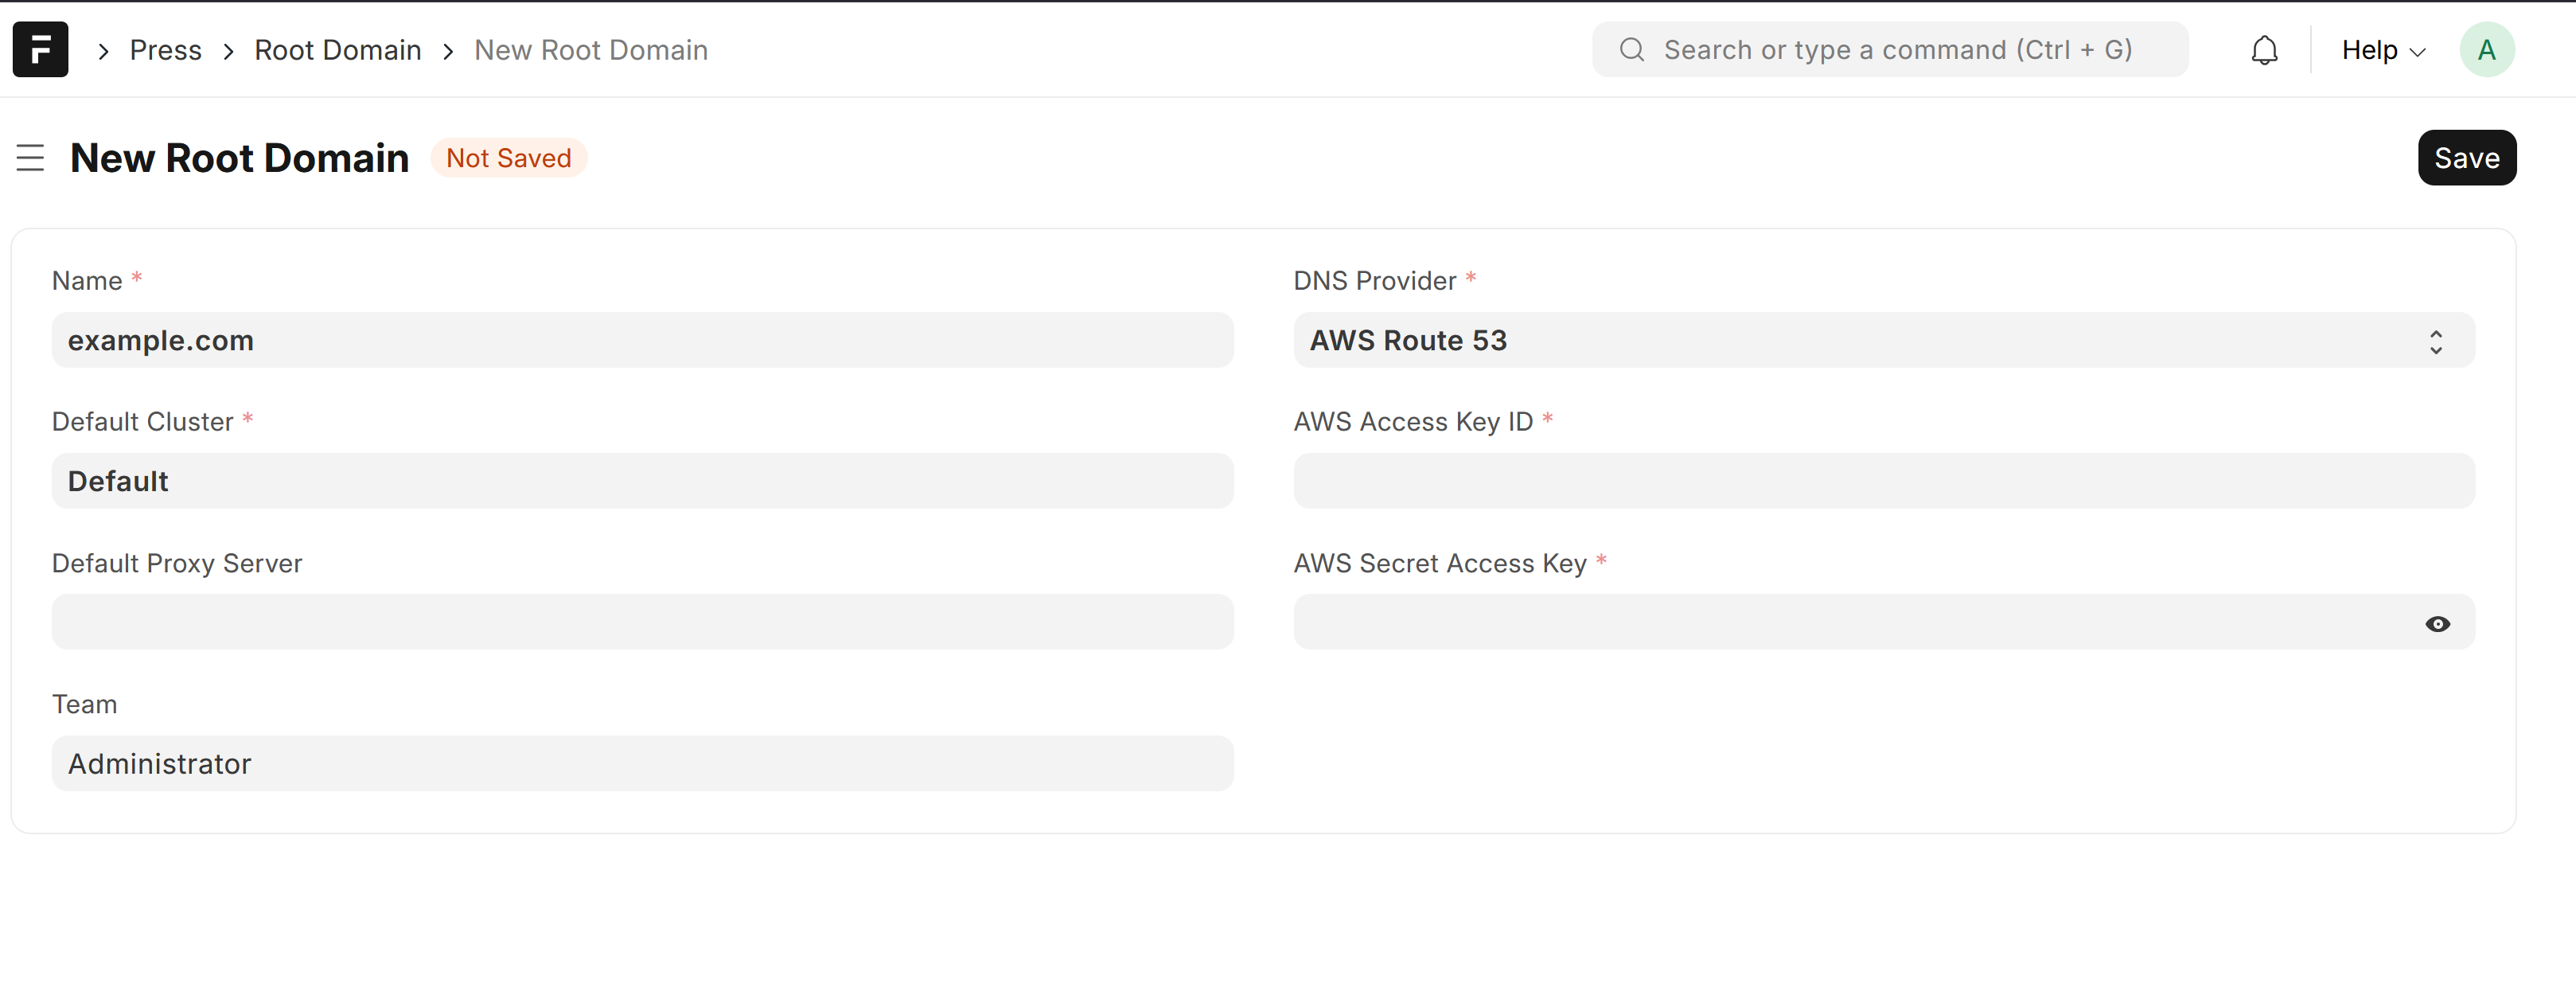Open the notifications bell icon
The width and height of the screenshot is (2576, 1003).
point(2264,50)
